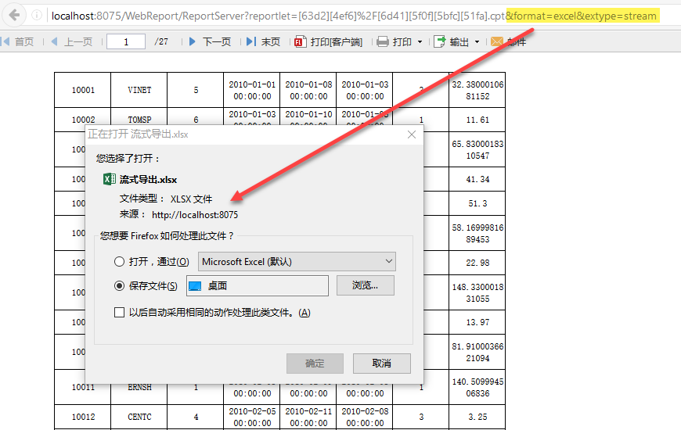Click table cell VINET

139,90
